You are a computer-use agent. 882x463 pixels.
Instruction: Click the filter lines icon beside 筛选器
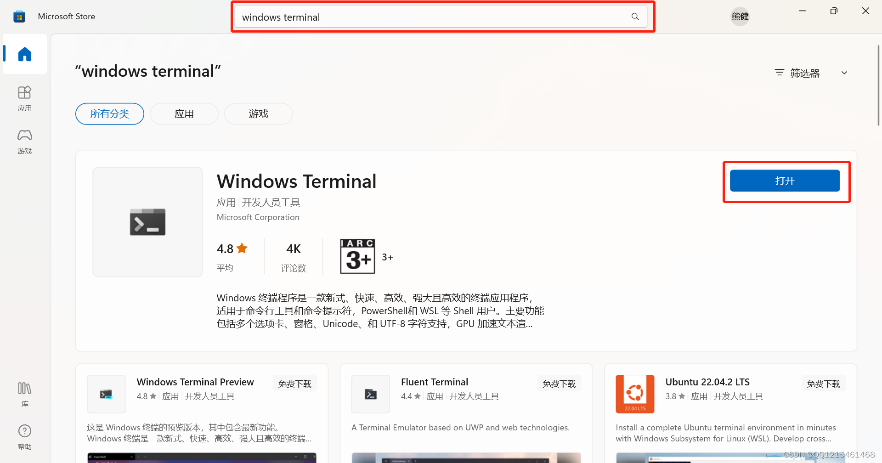click(780, 73)
